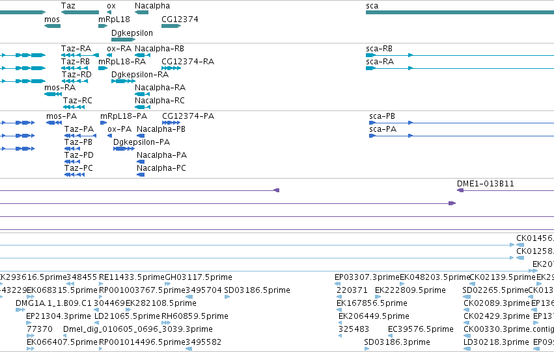Select the ox-PA protein feature
The height and width of the screenshot is (352, 554).
[110, 136]
